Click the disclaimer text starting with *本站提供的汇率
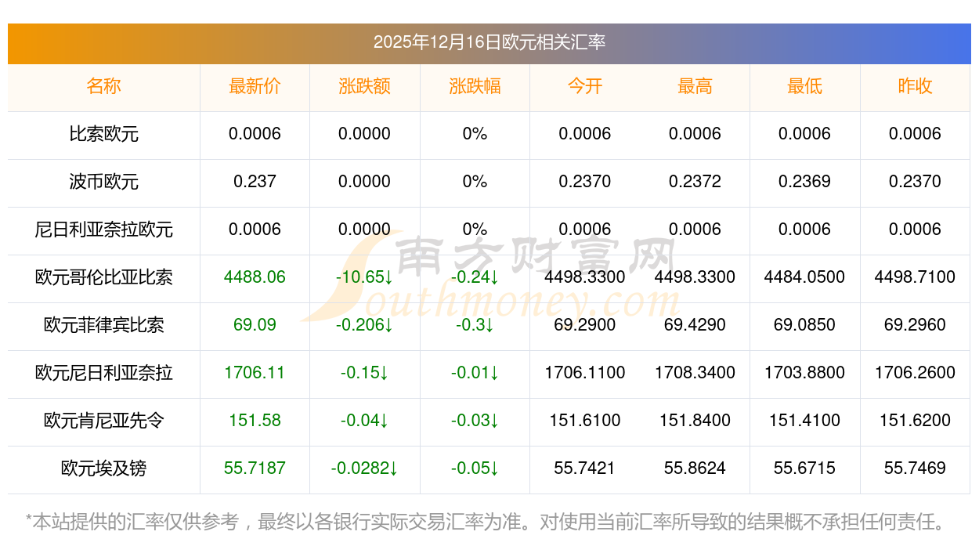The width and height of the screenshot is (979, 546). pos(489,521)
